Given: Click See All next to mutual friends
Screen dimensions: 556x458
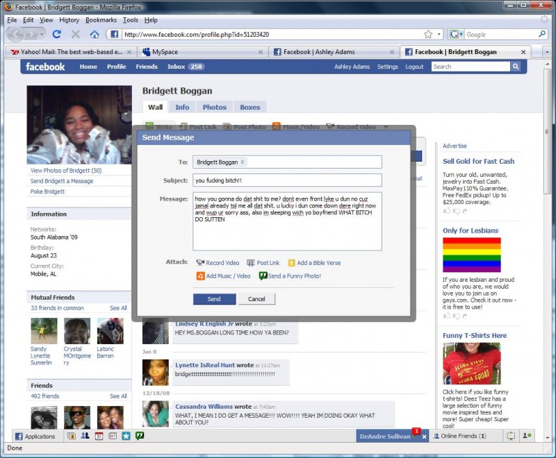Looking at the screenshot, I should pos(118,308).
